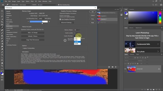Screen dimensions: 163x91
Task: Switch to the Channels tab
Action: tap(132, 54)
